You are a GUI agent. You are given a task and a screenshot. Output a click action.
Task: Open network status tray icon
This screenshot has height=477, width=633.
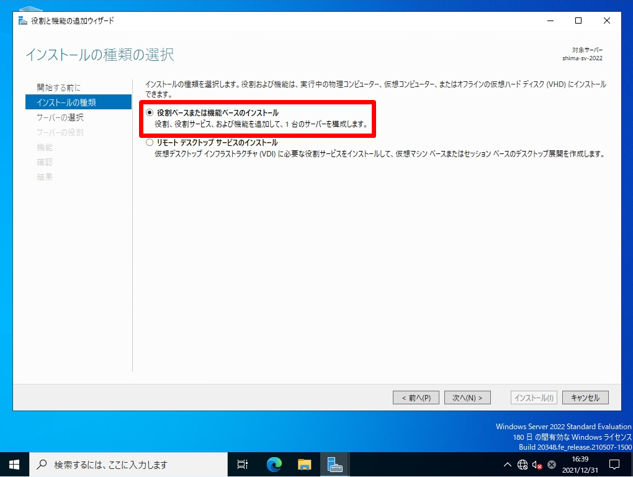[x=523, y=465]
